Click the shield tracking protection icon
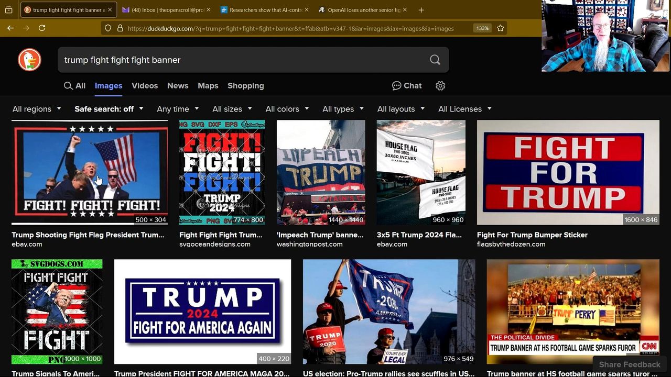 coord(108,28)
